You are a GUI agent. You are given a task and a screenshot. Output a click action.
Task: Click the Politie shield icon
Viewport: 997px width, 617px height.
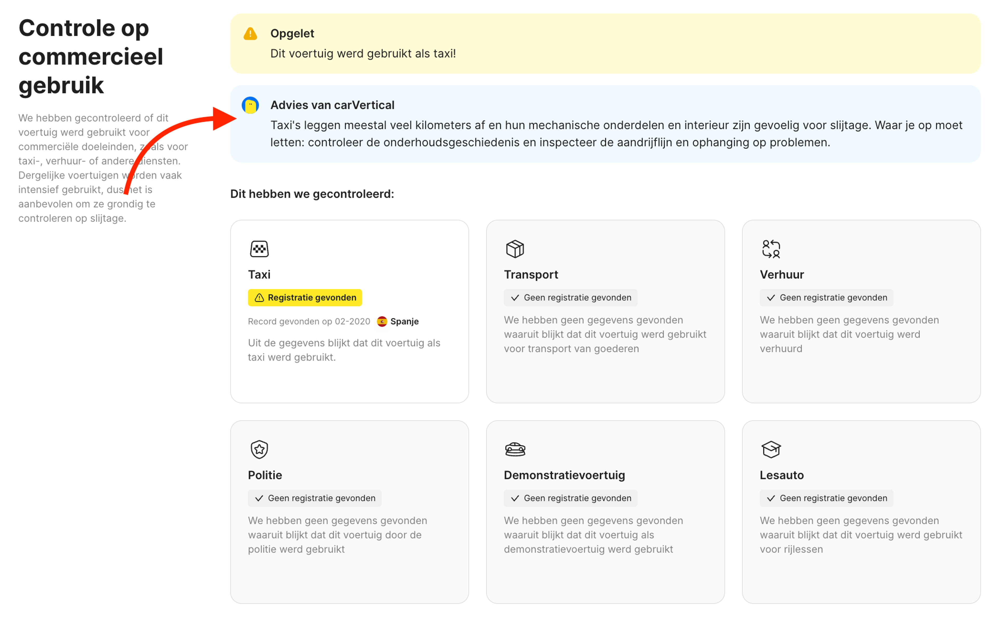(x=259, y=449)
